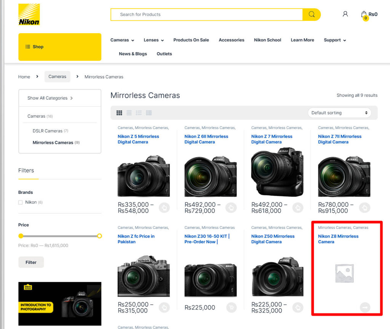Screen dimensions: 390x329
Task: Open Products On Sale menu item
Action: 191,40
